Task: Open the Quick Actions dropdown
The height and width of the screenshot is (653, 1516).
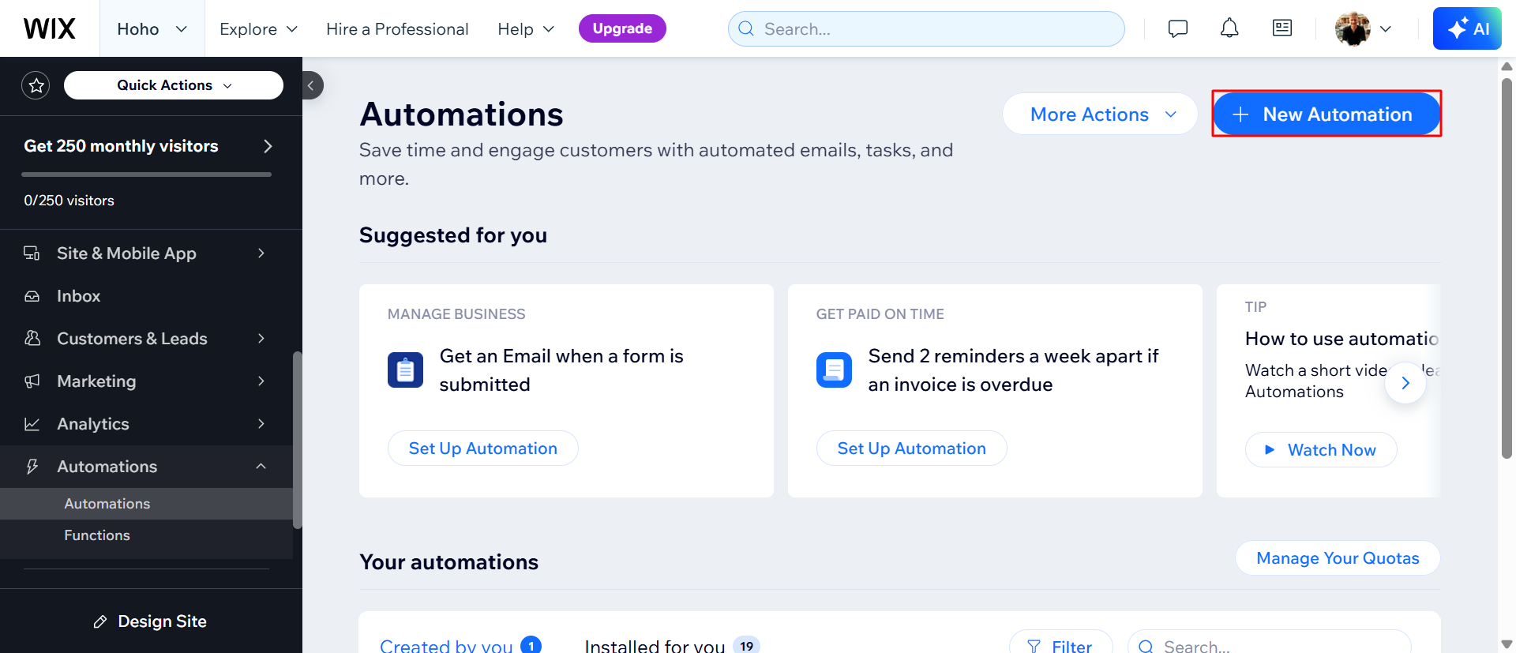Action: click(174, 85)
